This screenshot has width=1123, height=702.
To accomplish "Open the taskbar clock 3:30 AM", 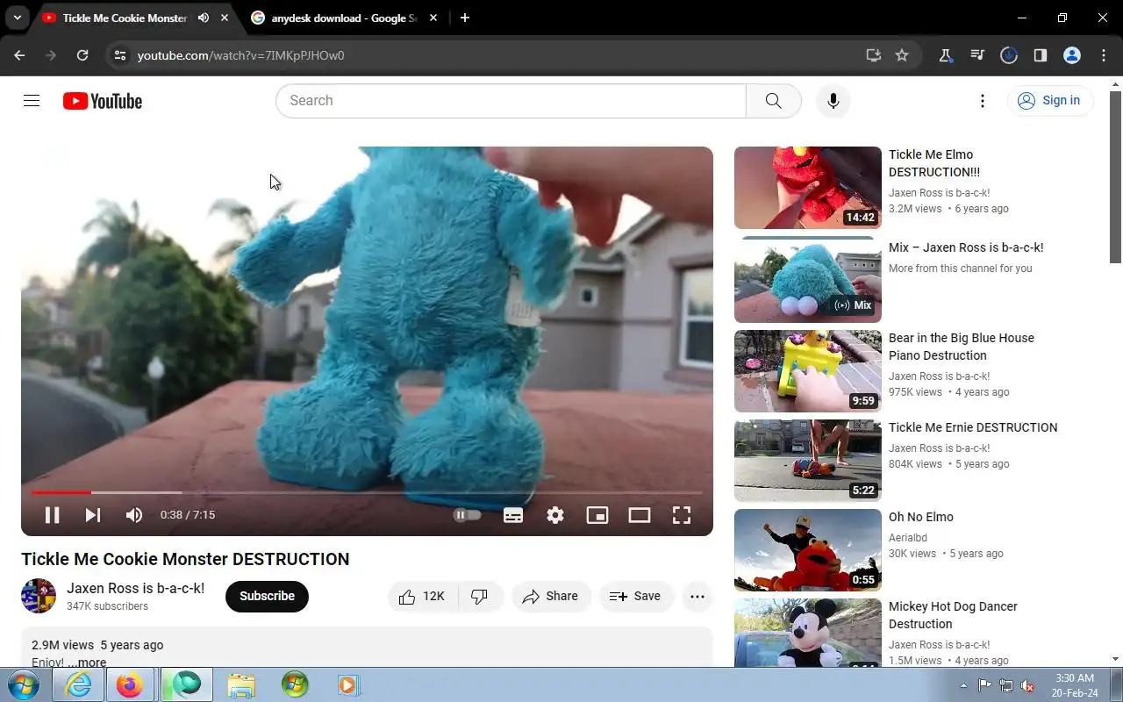I will click(1074, 685).
